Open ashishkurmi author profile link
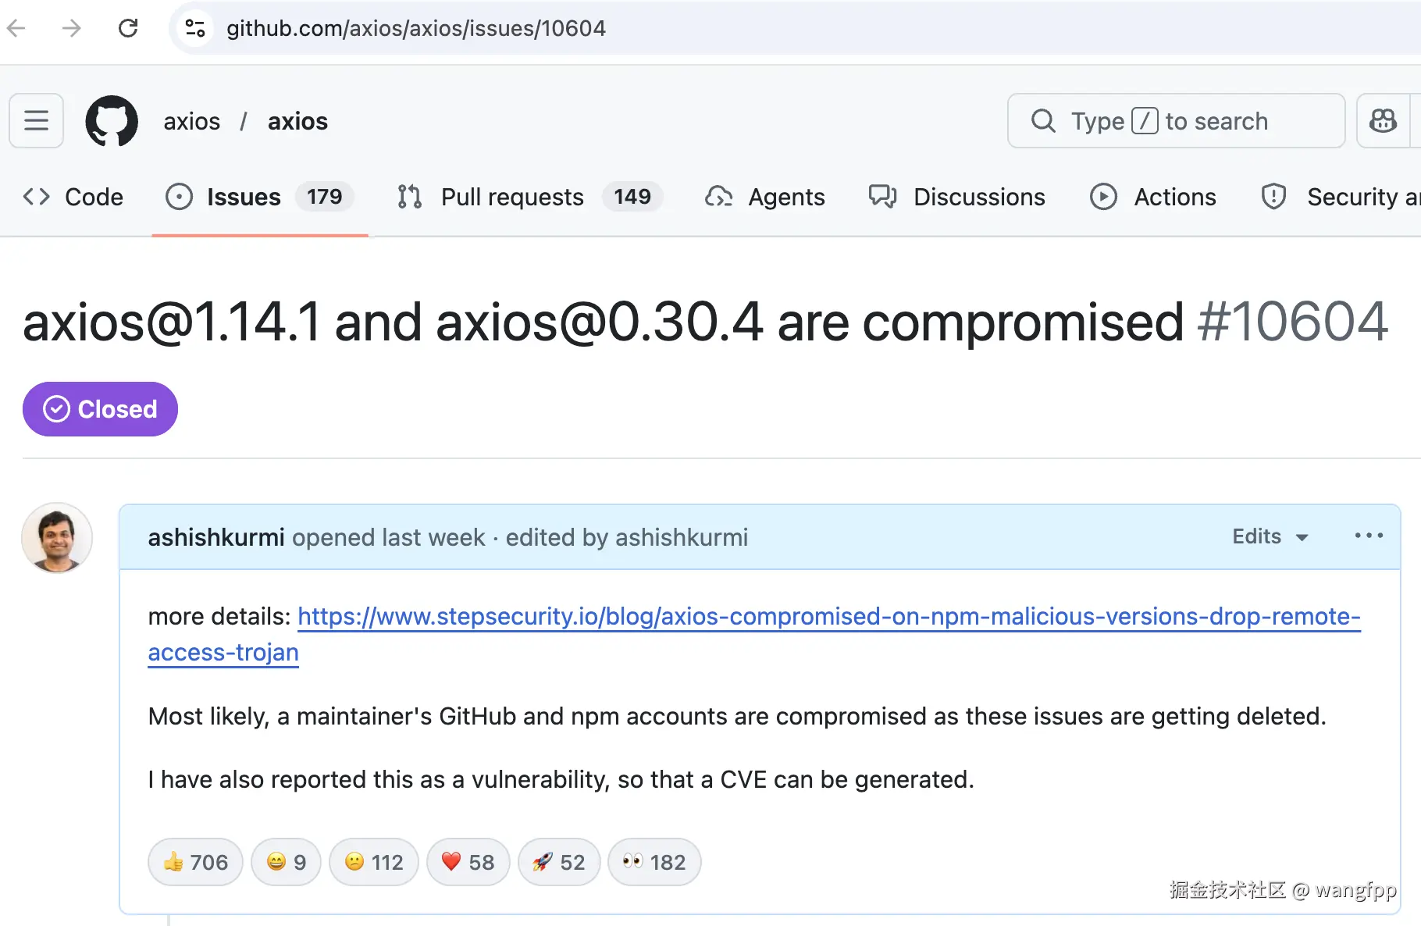The height and width of the screenshot is (926, 1421). [x=216, y=537]
